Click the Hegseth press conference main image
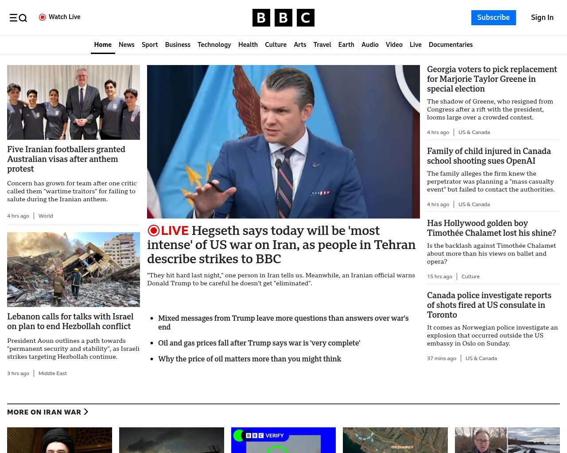This screenshot has height=453, width=567. [x=283, y=142]
